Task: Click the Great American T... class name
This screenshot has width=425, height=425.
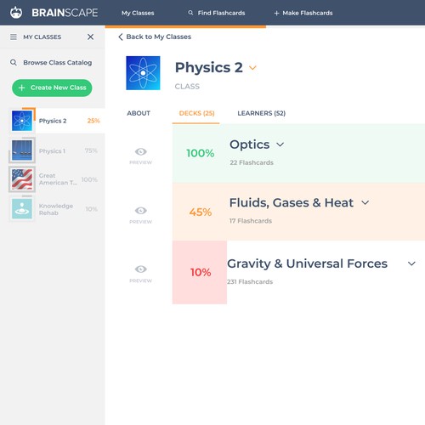Action: pyautogui.click(x=58, y=179)
